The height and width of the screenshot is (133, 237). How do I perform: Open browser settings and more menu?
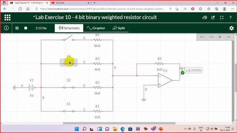233,9
